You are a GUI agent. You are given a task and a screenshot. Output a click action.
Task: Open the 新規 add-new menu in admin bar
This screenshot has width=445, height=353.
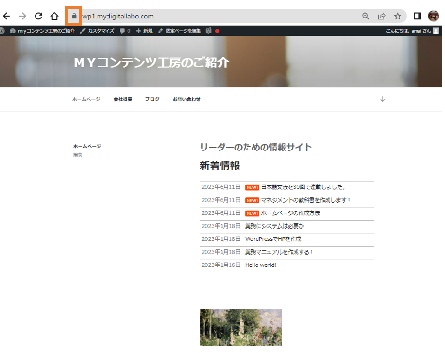coord(144,31)
